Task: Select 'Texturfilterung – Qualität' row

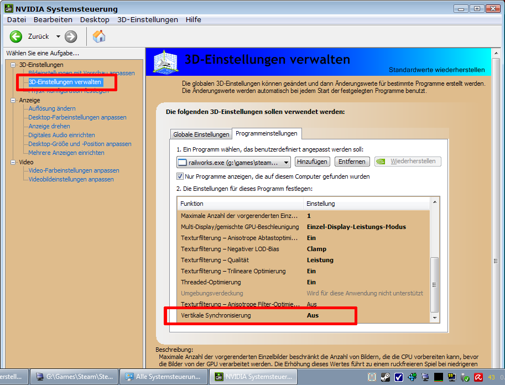Action: 303,260
